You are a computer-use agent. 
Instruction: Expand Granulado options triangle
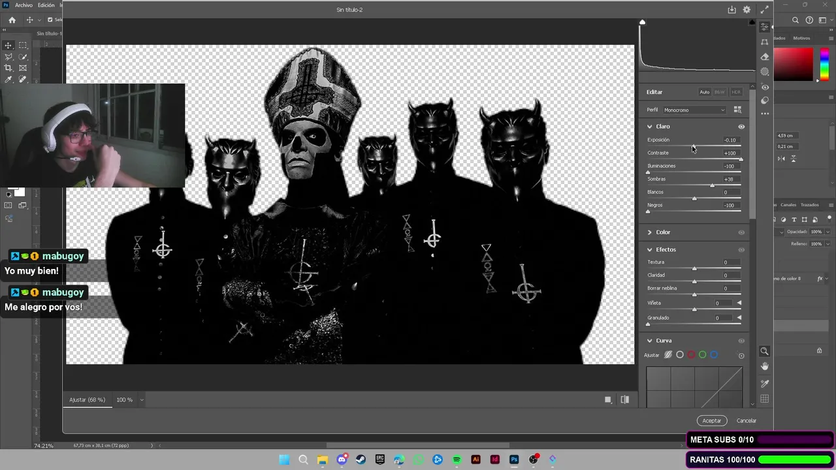coord(739,318)
